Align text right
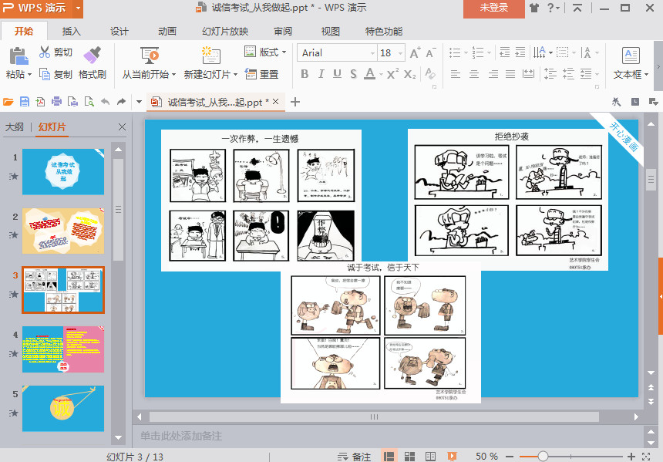 point(493,74)
